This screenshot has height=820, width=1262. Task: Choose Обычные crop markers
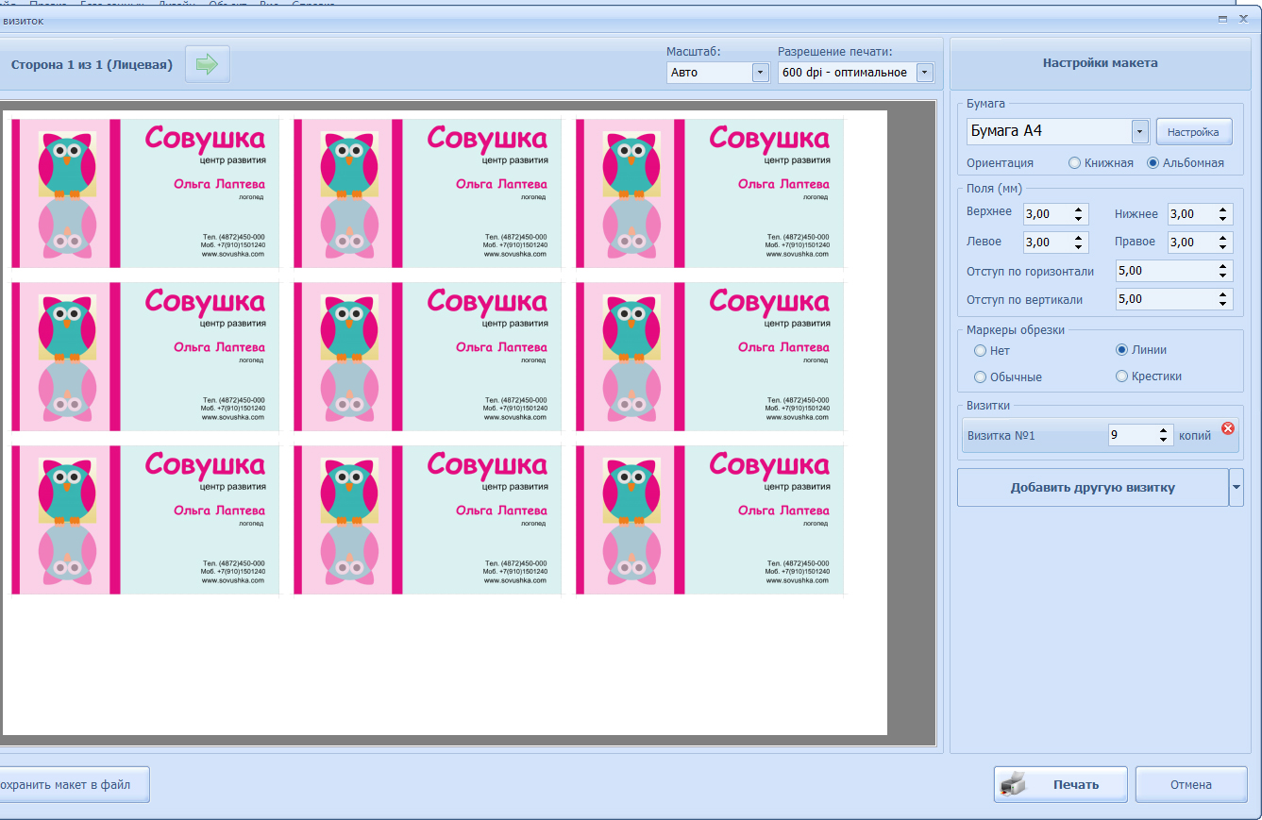[x=980, y=377]
